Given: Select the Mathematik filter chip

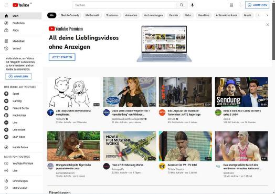Looking at the screenshot, I should (92, 15).
